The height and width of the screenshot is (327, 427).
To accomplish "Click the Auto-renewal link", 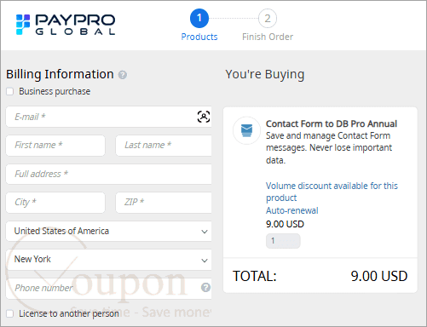I will click(292, 210).
